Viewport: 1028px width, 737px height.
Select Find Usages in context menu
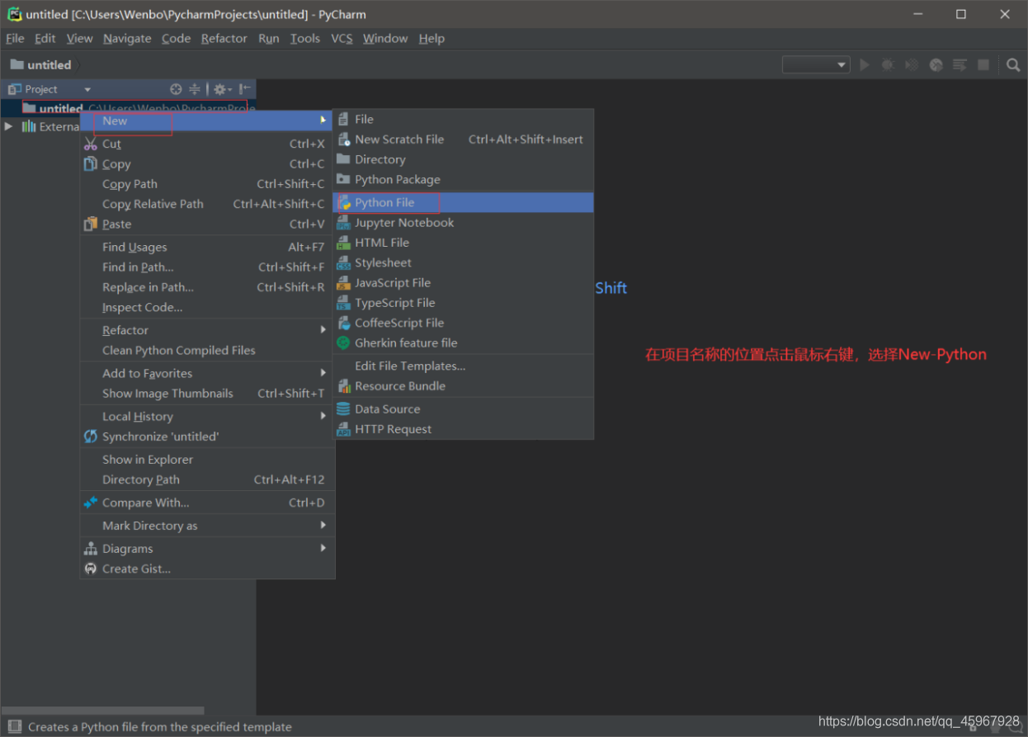tap(206, 247)
